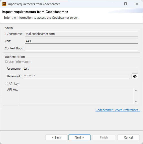The width and height of the screenshot is (143, 144).
Task: Click the disabled Finish button
Action: click(104, 138)
